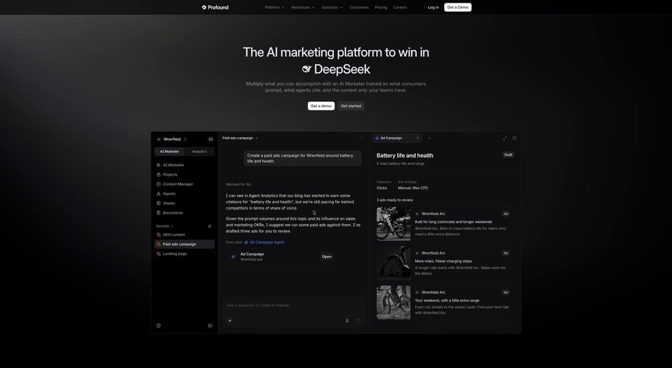Click the DeepSeek whale logo in hero
The width and height of the screenshot is (672, 368).
pyautogui.click(x=306, y=69)
